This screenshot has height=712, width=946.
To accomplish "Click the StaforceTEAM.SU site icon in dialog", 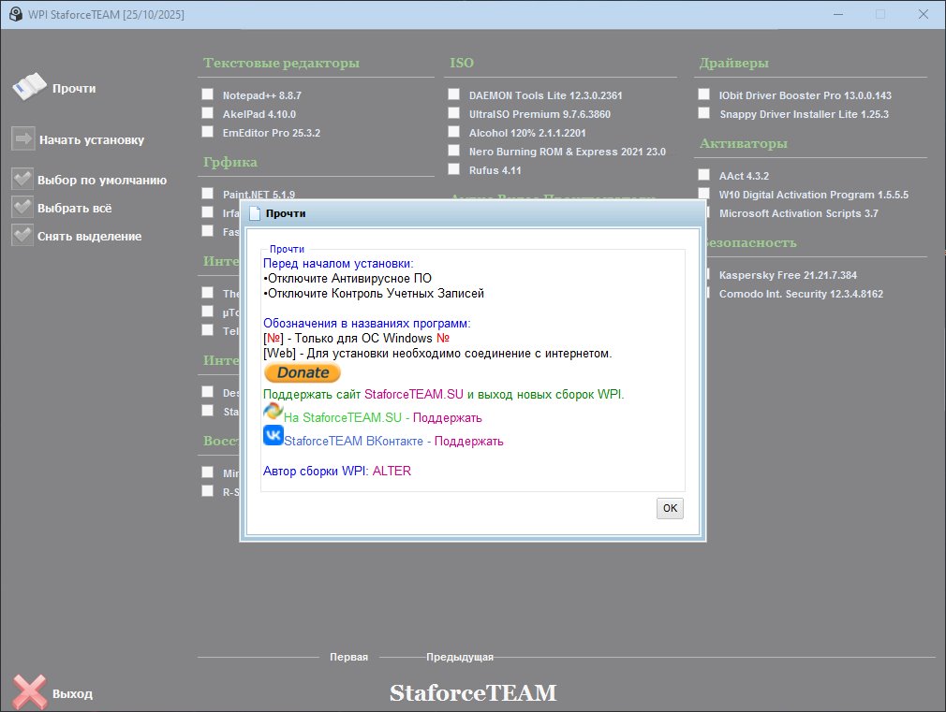I will coord(273,411).
